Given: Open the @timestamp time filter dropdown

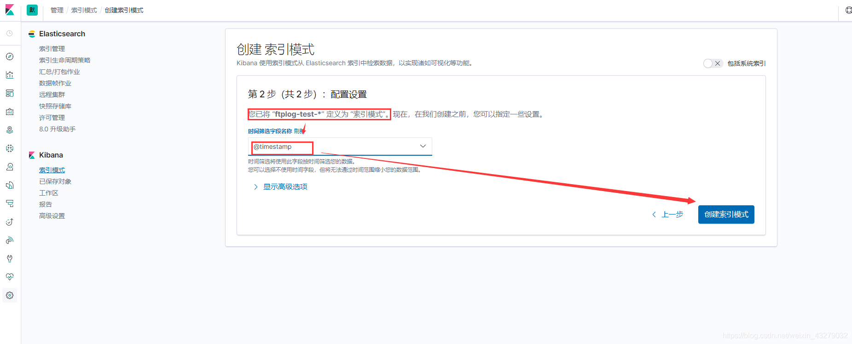Looking at the screenshot, I should [x=340, y=147].
